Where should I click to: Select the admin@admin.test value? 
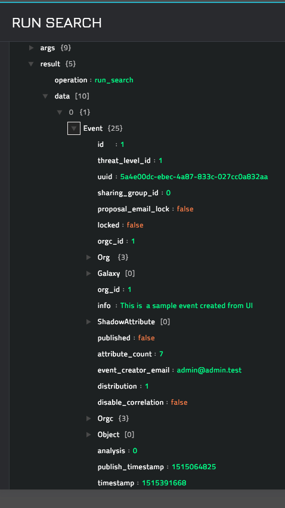point(209,370)
